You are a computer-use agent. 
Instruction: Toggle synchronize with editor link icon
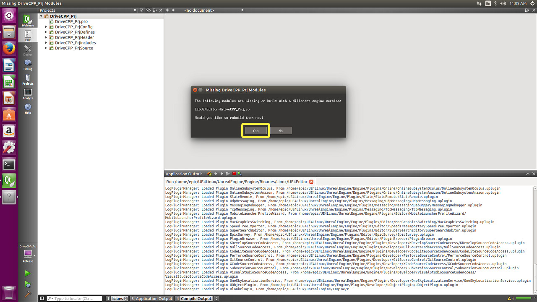coord(149,10)
